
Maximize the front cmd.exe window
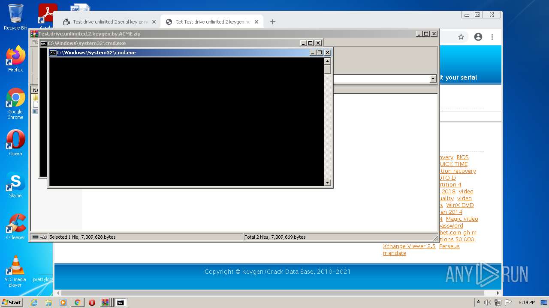pos(320,53)
